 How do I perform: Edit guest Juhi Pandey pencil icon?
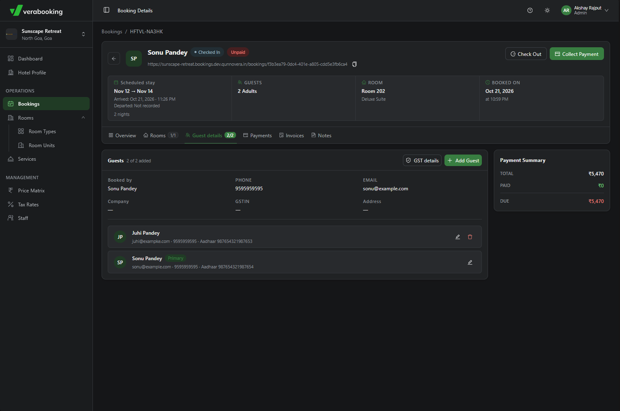pos(458,237)
